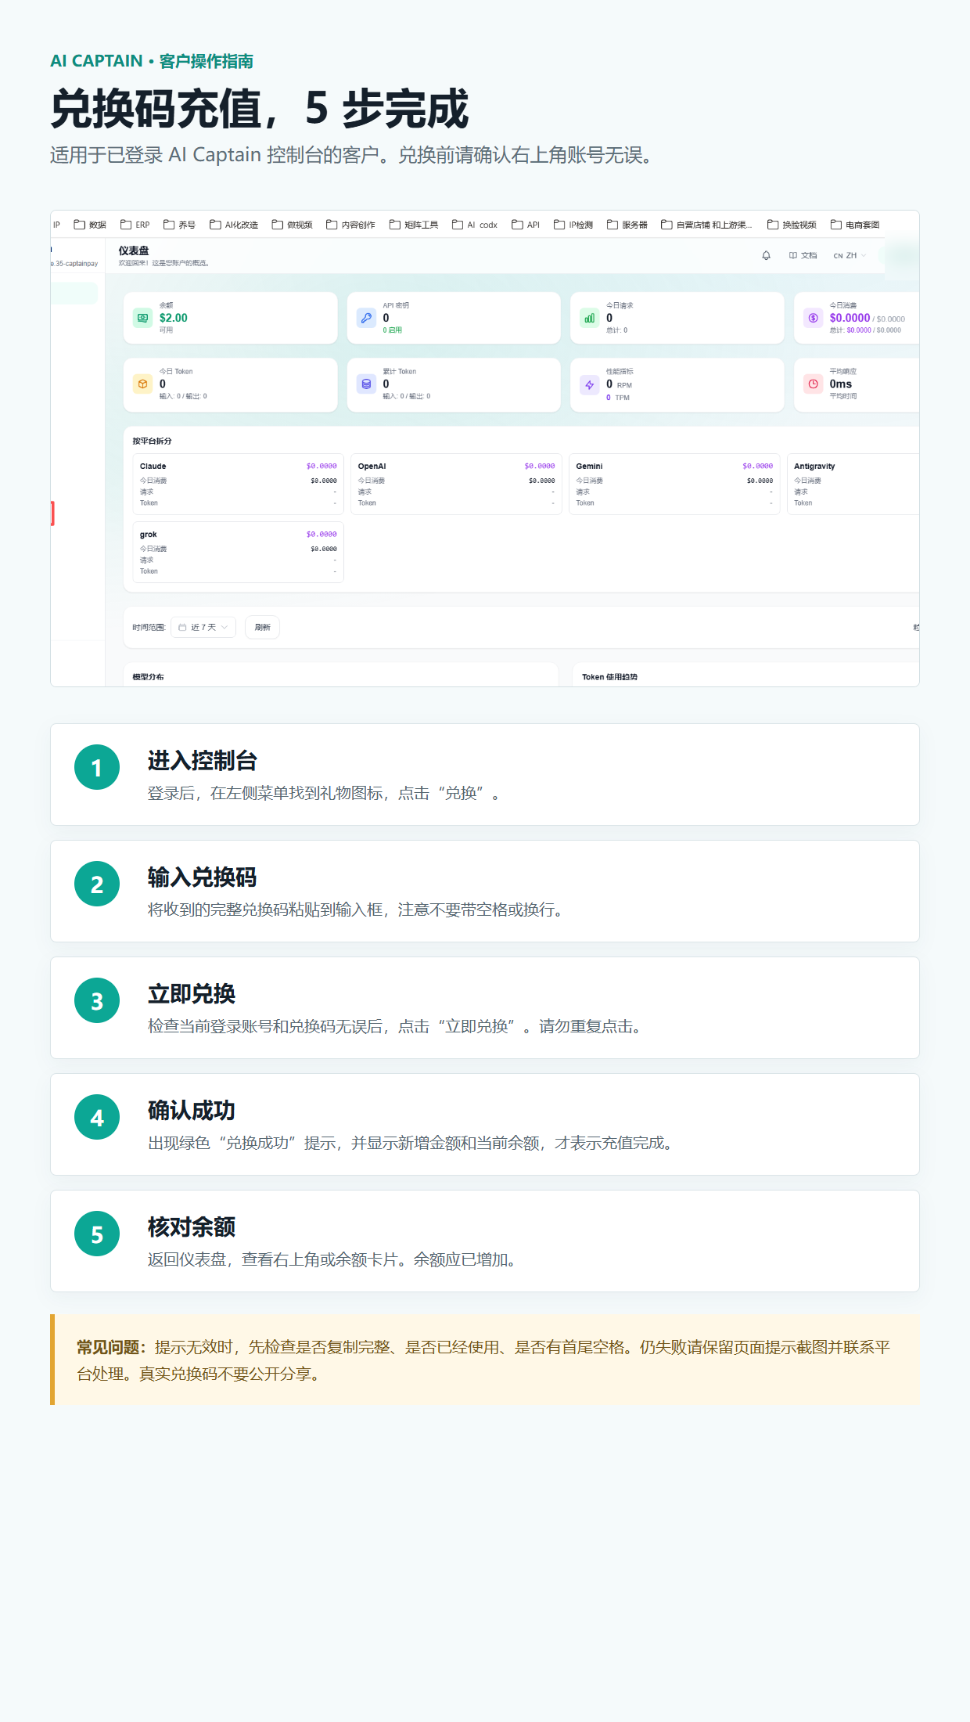This screenshot has width=970, height=1722.
Task: Select the Gemini platform card
Action: pos(674,484)
